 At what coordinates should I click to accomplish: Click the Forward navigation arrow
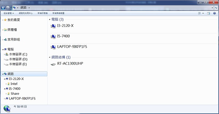8,8
